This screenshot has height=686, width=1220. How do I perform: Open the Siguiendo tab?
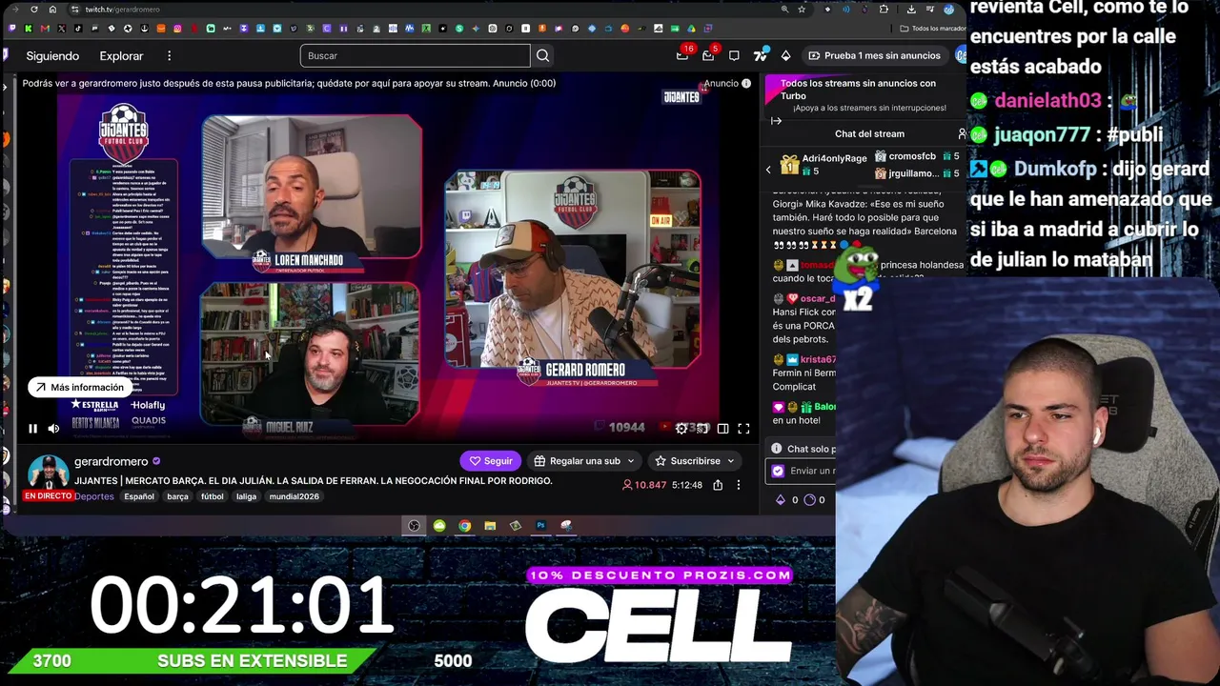(52, 55)
